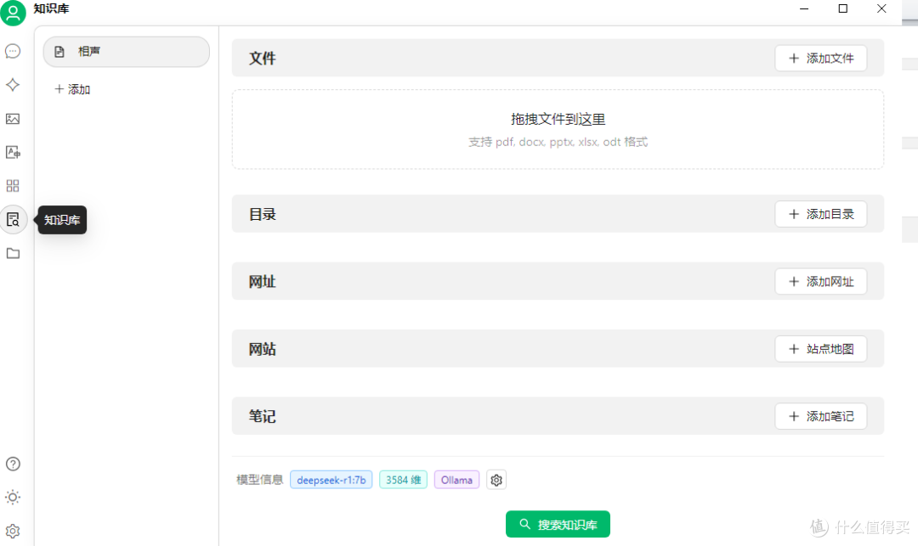Click the 添加目录 button
The image size is (918, 546).
coord(821,214)
